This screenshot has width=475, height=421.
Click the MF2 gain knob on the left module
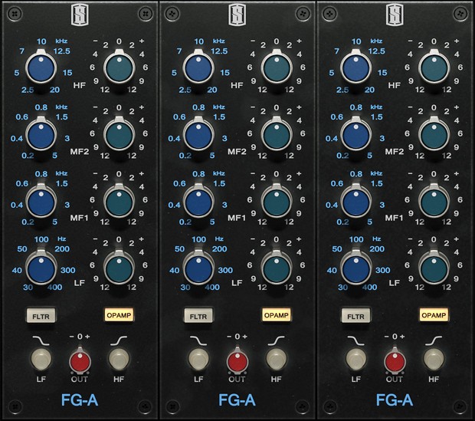(119, 134)
